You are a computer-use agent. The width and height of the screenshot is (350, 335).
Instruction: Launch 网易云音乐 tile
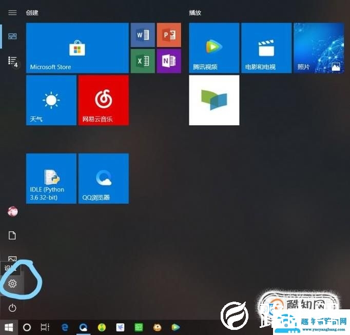(x=104, y=100)
